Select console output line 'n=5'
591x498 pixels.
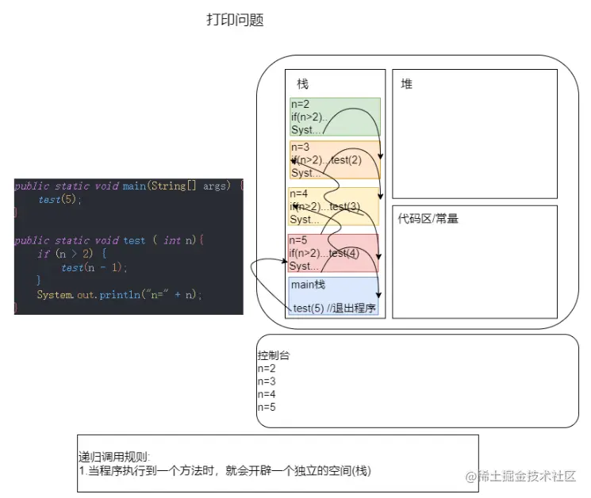tap(267, 407)
